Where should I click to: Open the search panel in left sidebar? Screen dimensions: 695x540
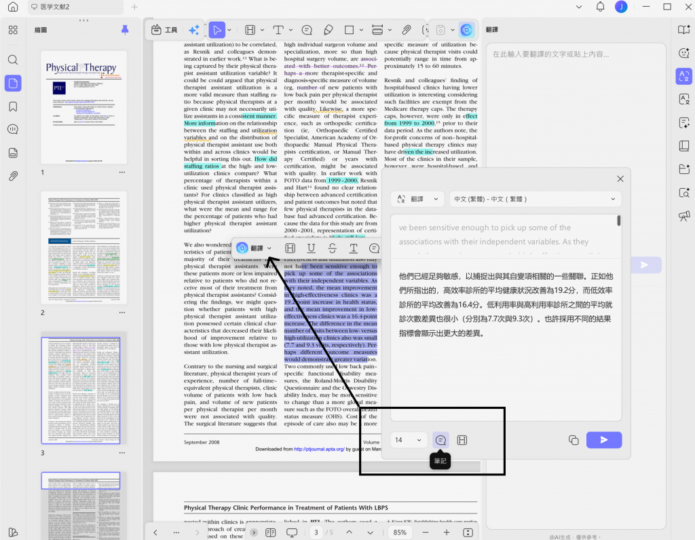point(13,60)
